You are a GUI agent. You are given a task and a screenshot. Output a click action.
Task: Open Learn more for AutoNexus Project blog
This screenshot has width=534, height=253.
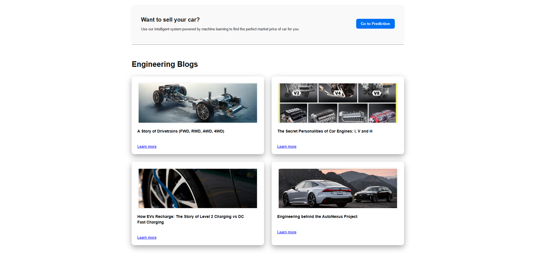287,232
